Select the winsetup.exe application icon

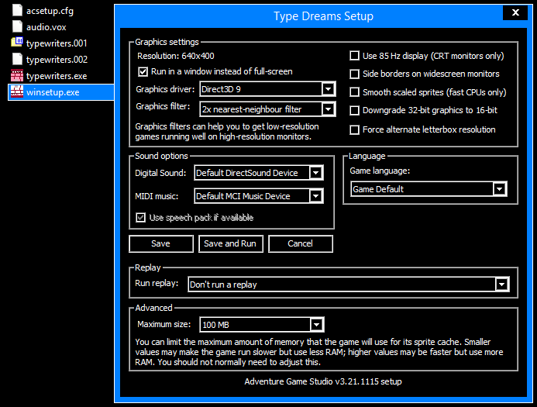pos(17,91)
